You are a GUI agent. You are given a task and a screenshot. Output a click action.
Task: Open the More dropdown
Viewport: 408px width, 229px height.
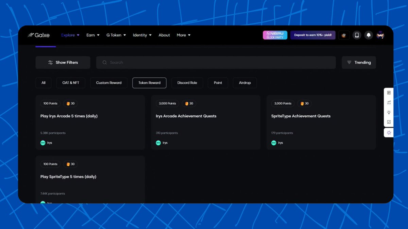tap(184, 35)
